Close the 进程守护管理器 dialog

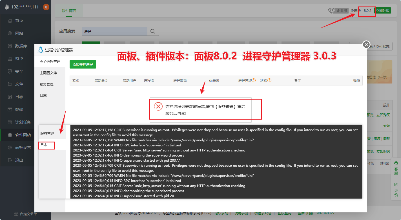[366, 44]
